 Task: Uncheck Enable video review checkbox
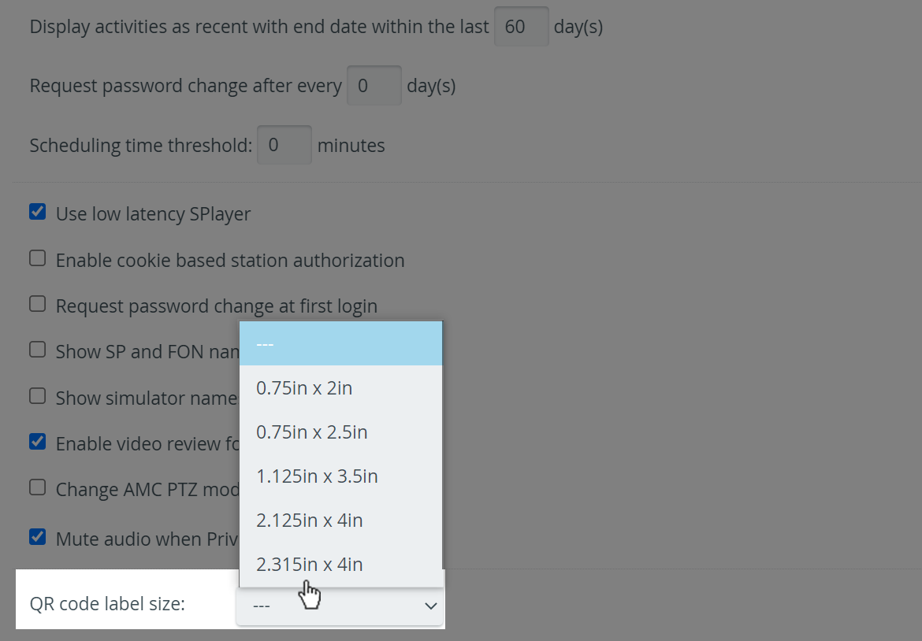click(38, 442)
